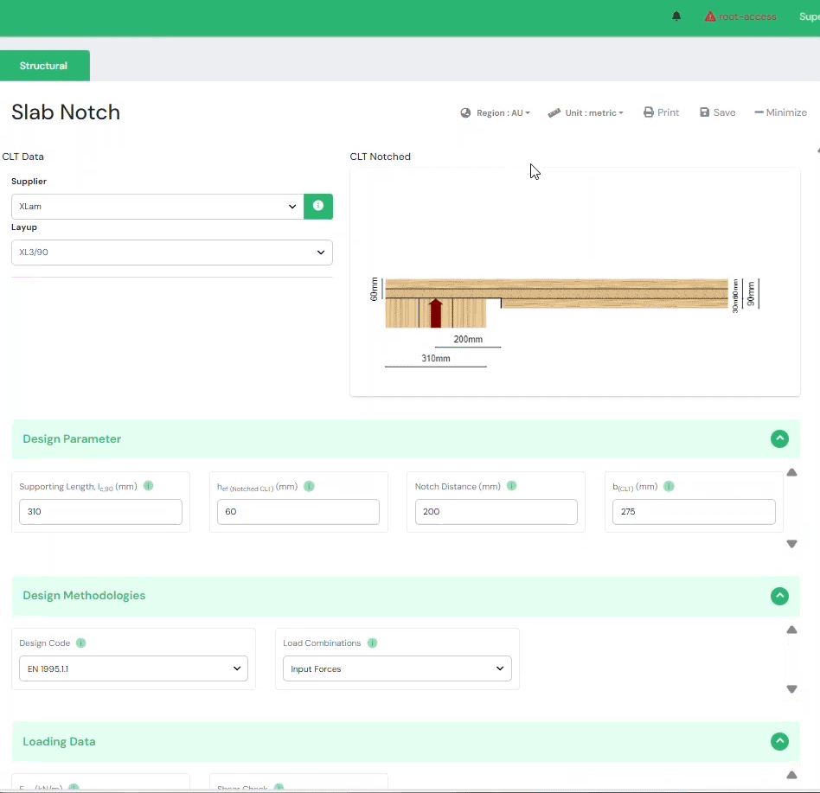Collapse the Design Parameter section

point(779,438)
